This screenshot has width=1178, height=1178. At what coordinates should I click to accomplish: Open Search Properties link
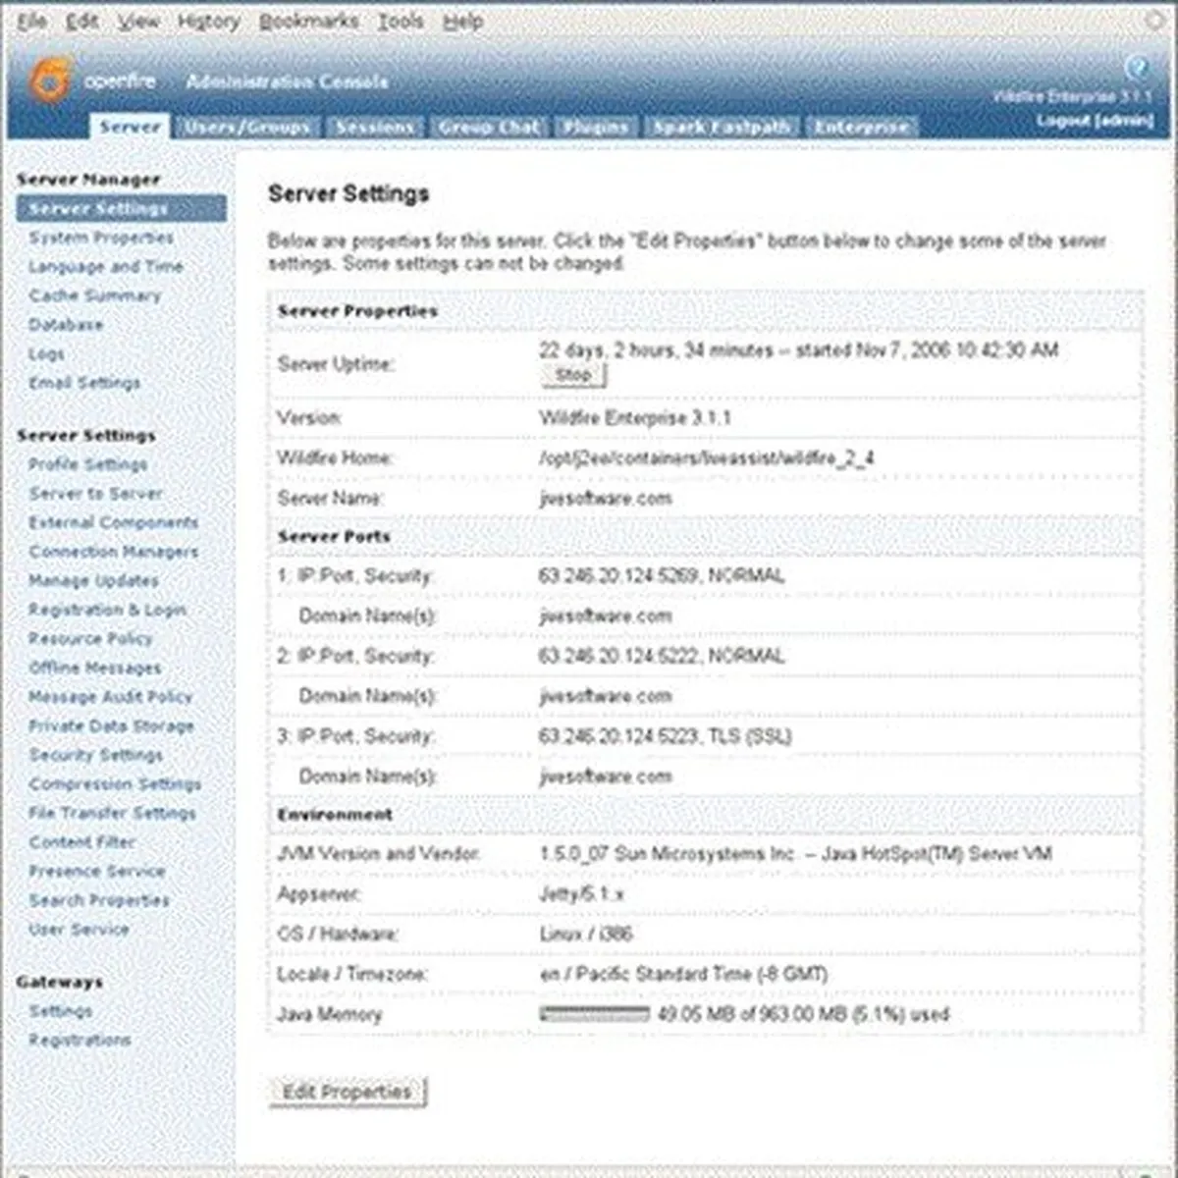point(99,900)
